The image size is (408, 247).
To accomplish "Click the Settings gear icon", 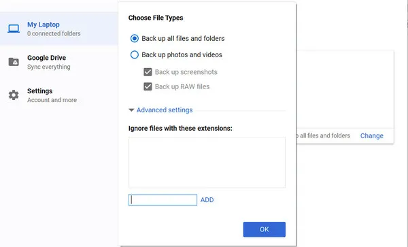I will coord(14,95).
